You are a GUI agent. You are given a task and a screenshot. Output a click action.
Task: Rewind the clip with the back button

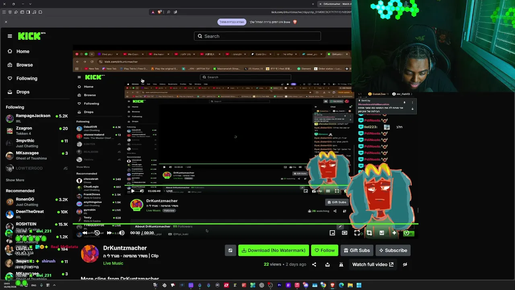pyautogui.click(x=84, y=233)
